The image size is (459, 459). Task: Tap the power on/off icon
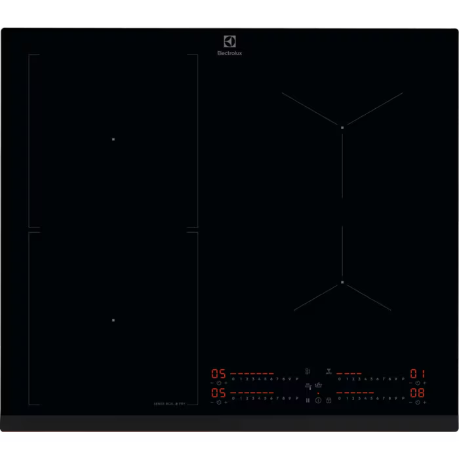pyautogui.click(x=318, y=400)
